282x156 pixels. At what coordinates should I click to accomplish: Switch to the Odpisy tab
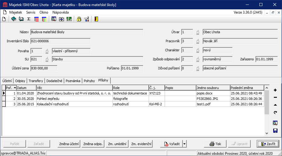(x=20, y=81)
